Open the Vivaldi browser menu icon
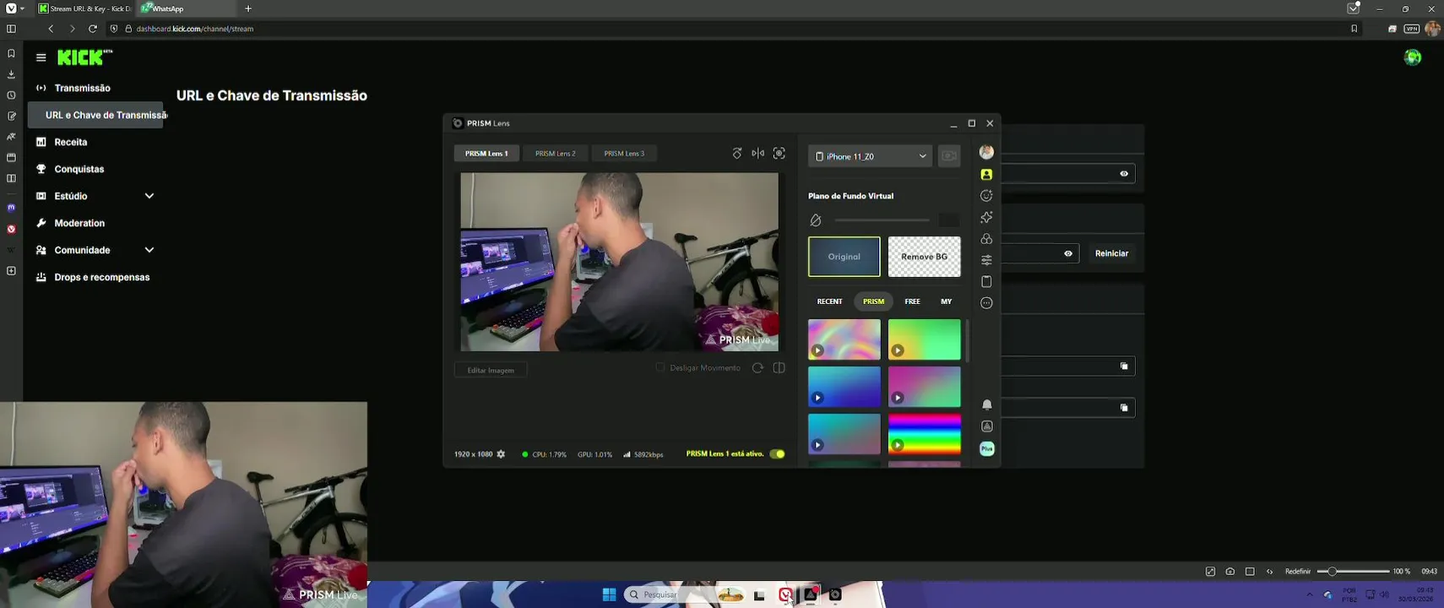The image size is (1444, 608). tap(11, 8)
